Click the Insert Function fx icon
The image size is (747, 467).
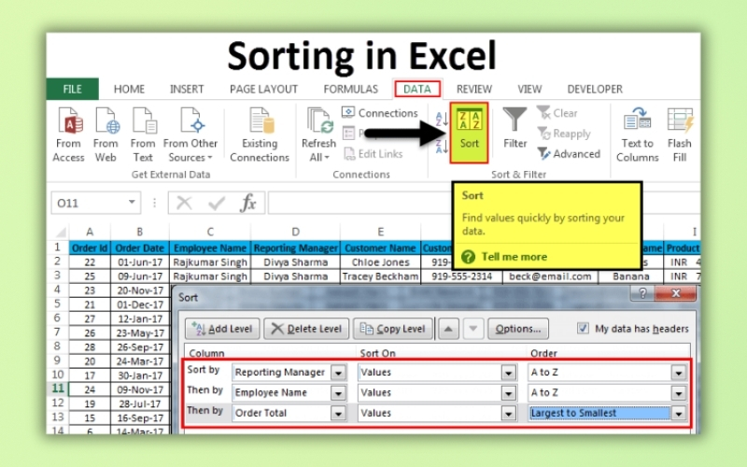[x=248, y=203]
